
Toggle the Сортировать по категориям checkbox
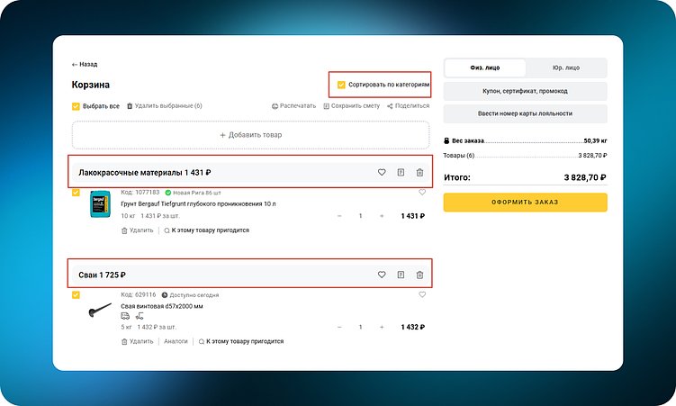coord(341,85)
